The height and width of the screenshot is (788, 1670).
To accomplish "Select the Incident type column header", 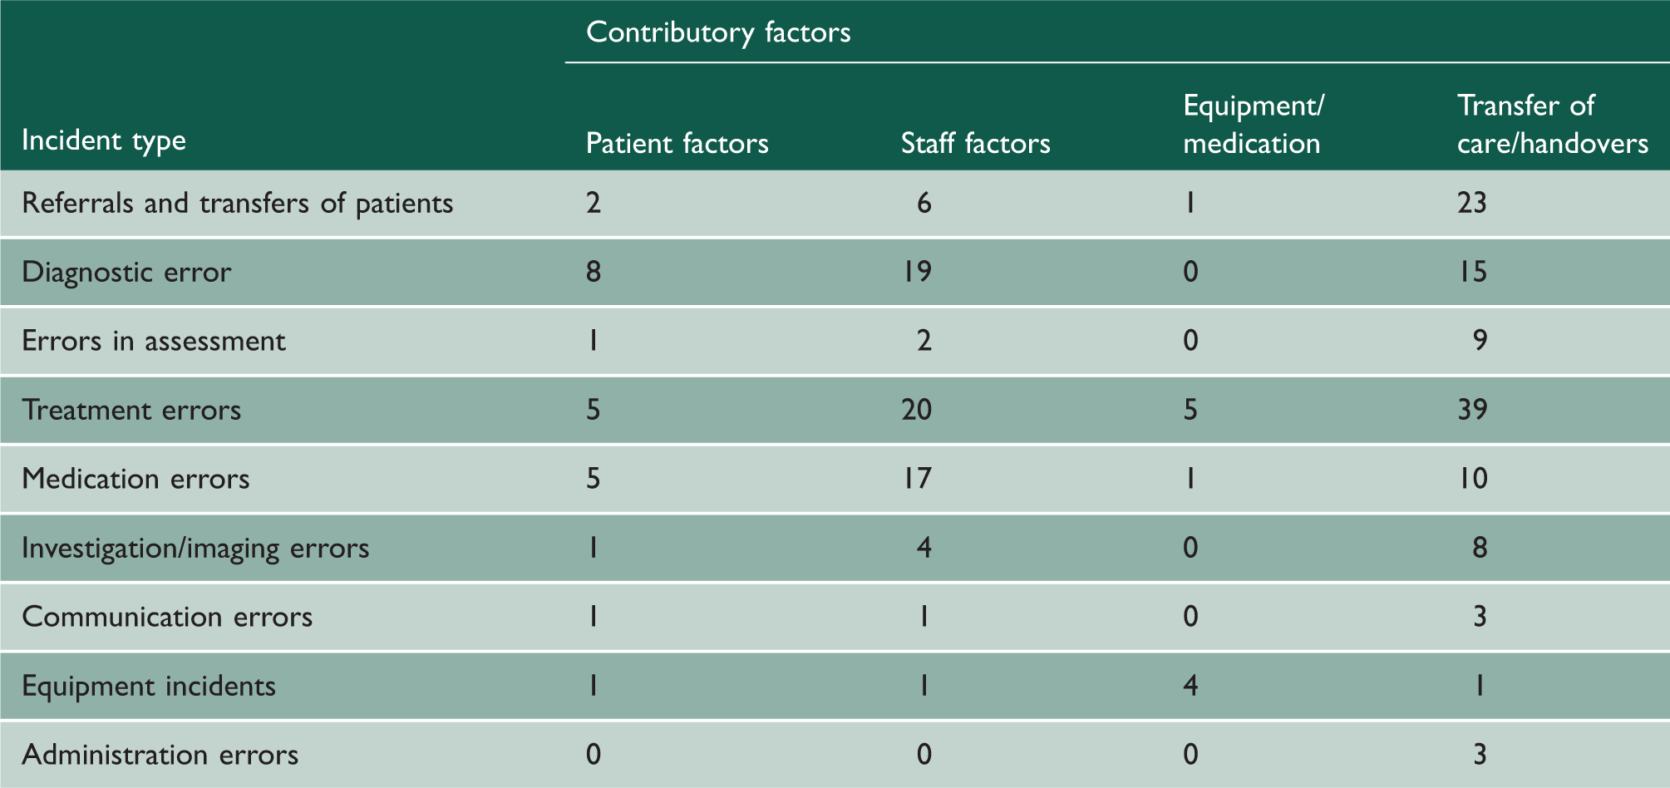I will tap(104, 141).
